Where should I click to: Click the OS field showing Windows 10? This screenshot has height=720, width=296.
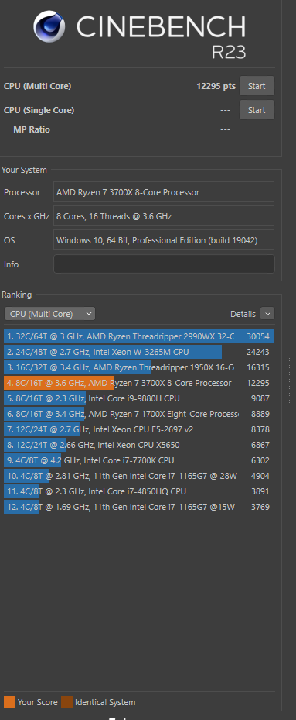(x=164, y=239)
